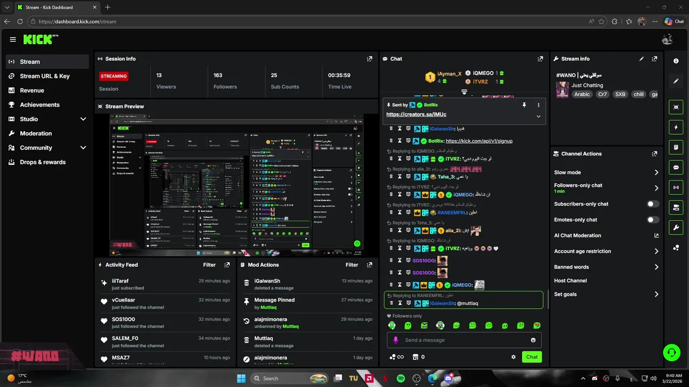Click the stream preview (focus frame) icon in the right sidebar
The image size is (689, 387).
pyautogui.click(x=676, y=107)
